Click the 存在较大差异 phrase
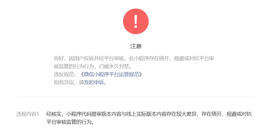The height and width of the screenshot is (140, 272). click(181, 114)
